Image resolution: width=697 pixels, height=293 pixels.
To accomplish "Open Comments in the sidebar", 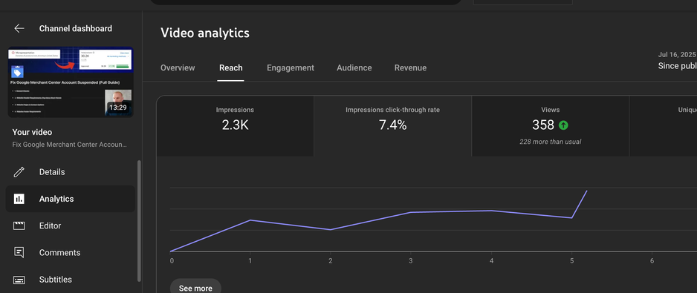I will 71,253.
